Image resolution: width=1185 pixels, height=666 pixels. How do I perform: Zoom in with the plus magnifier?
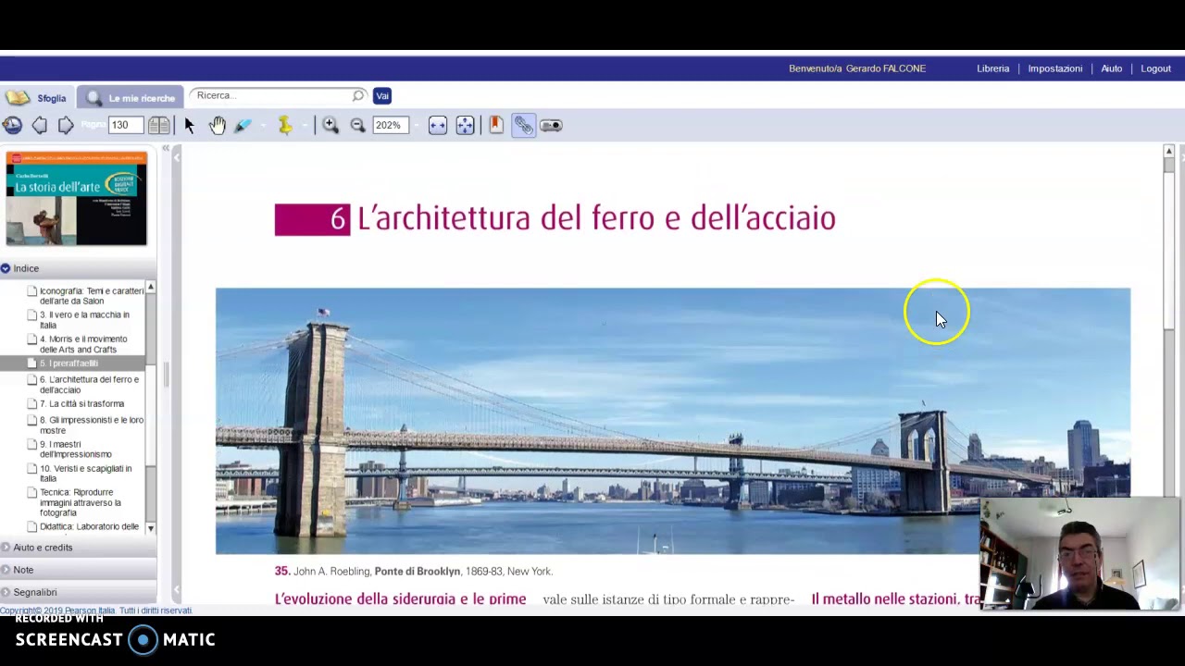[331, 125]
